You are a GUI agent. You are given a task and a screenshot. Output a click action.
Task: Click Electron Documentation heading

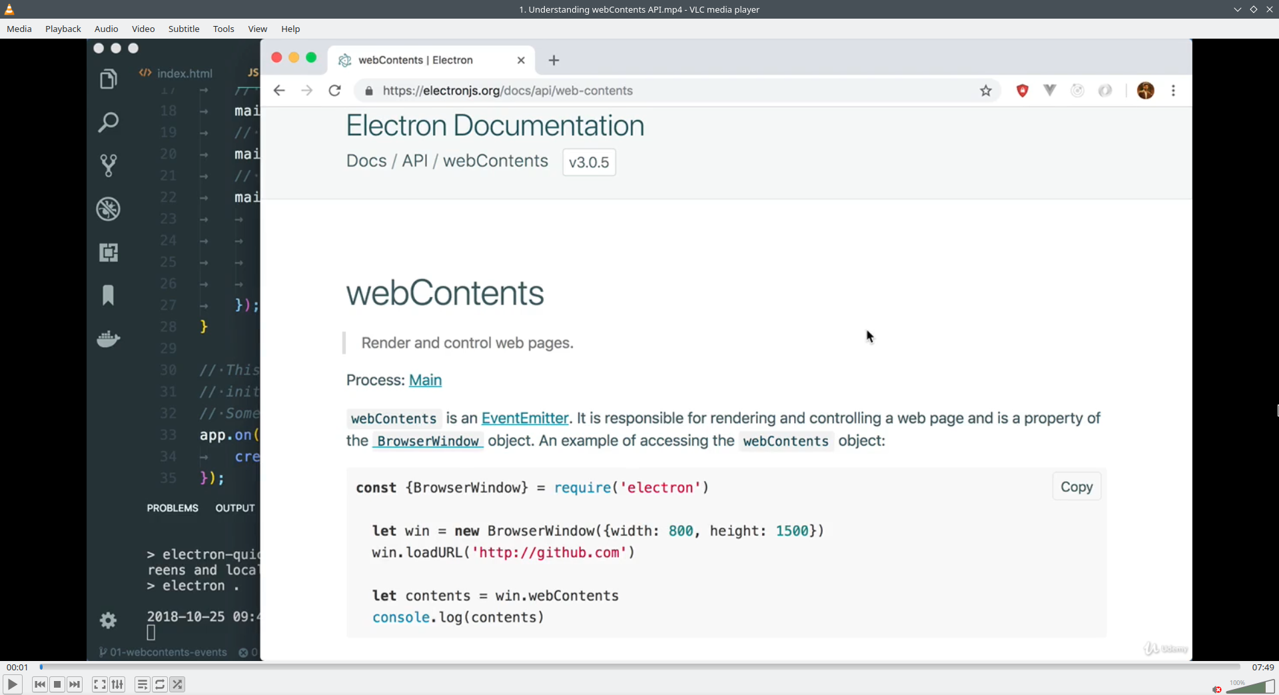point(495,126)
